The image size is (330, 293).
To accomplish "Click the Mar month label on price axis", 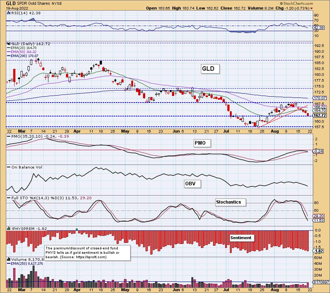I will [22, 131].
